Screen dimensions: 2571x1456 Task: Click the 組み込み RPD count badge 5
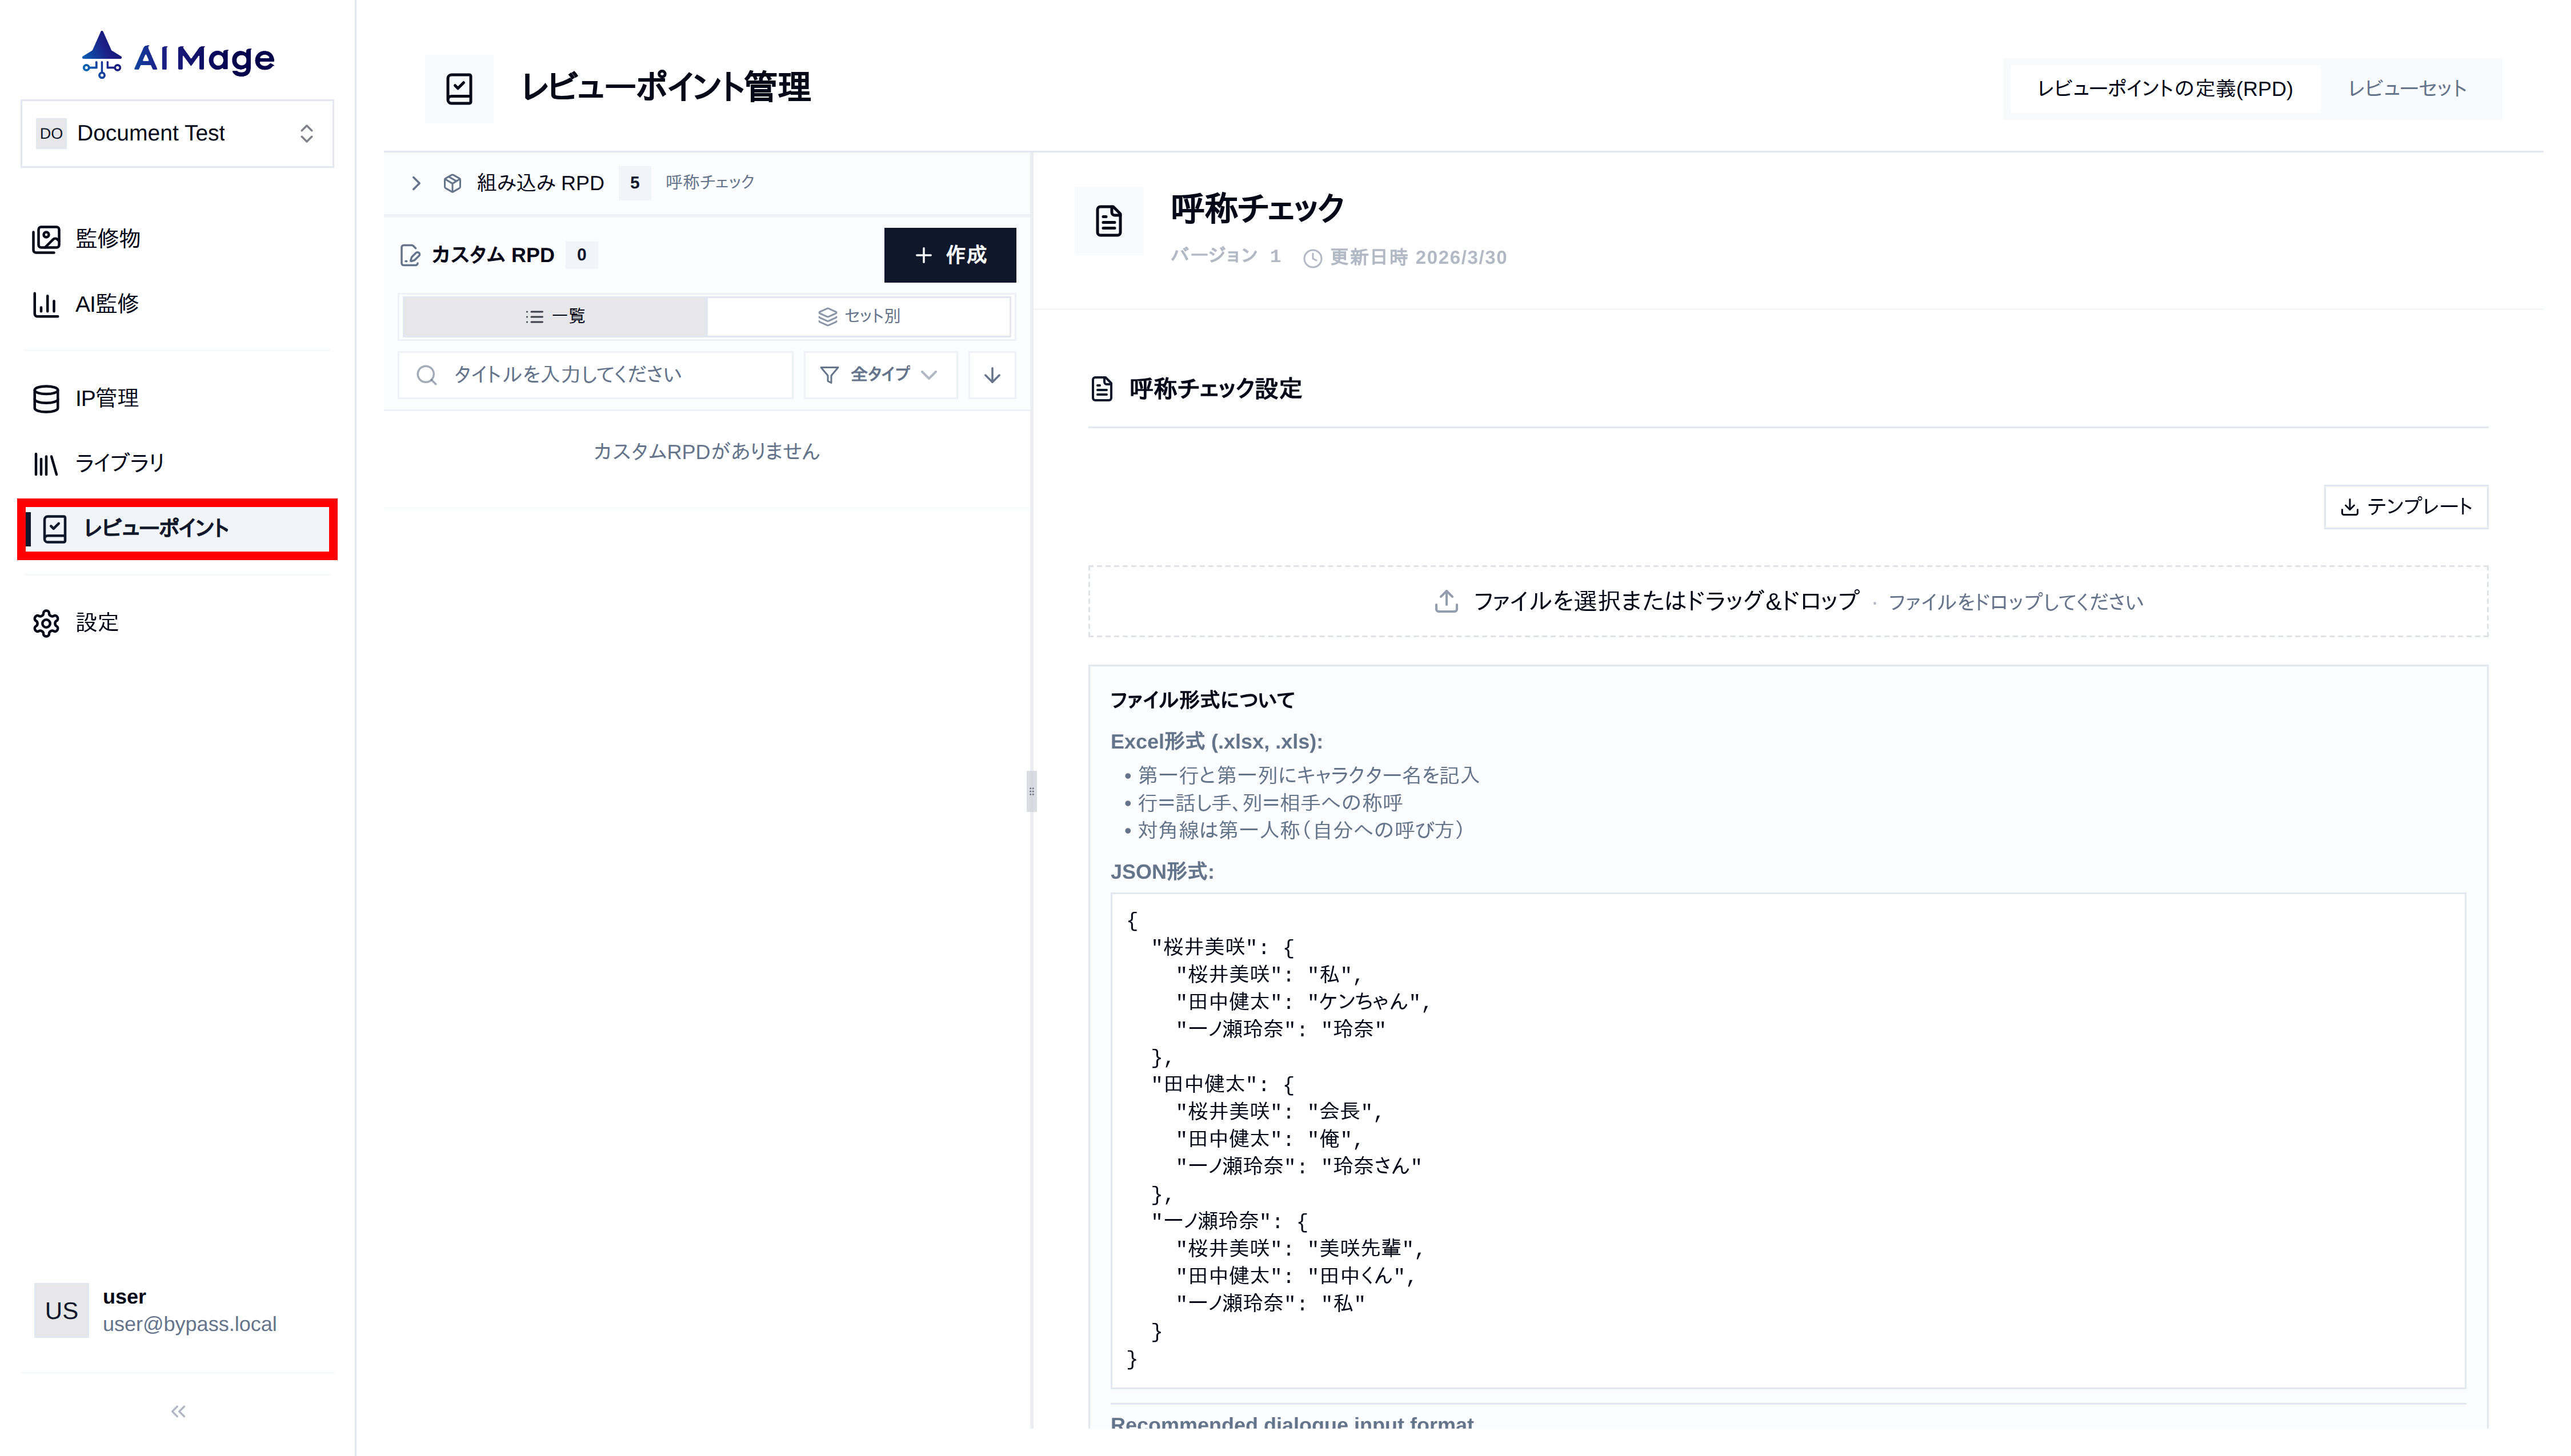(x=634, y=183)
